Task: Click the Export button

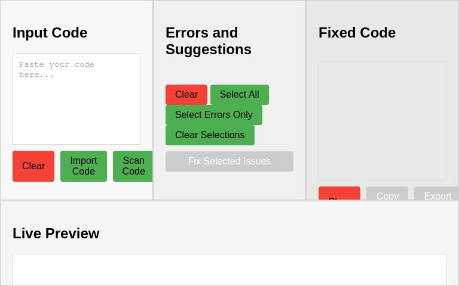Action: click(x=436, y=194)
